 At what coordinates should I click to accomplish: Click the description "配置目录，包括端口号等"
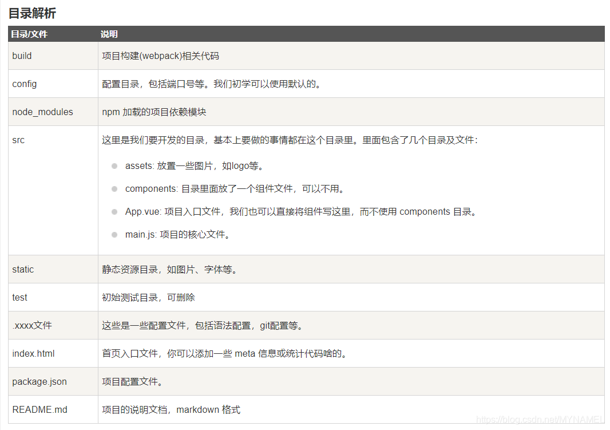[153, 84]
